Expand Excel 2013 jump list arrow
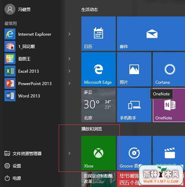The height and width of the screenshot is (187, 185). click(69, 71)
